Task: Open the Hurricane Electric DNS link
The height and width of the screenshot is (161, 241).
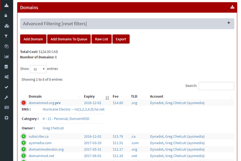Action: coord(74,109)
